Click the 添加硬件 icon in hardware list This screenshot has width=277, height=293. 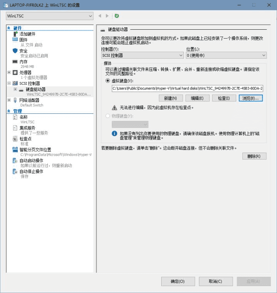15,34
